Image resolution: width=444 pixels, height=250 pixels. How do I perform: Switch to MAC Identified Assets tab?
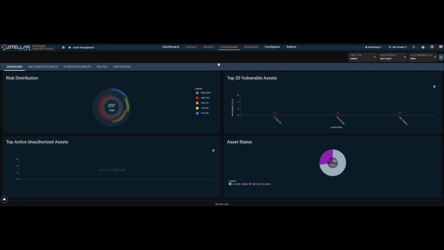pos(43,67)
